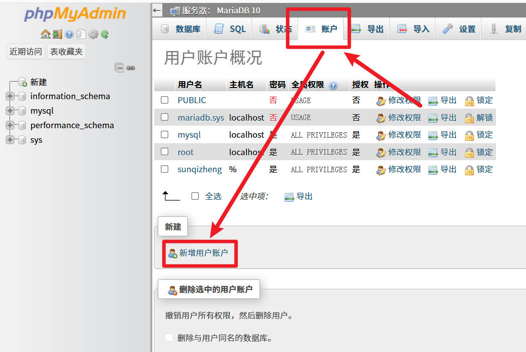Click the lock icon for root user
This screenshot has height=352, width=526.
tap(469, 152)
